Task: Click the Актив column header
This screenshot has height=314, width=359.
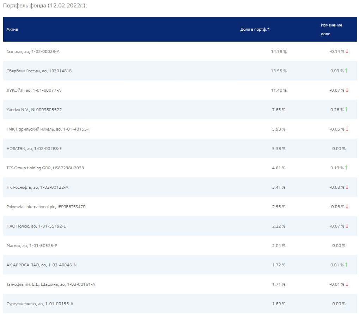Action: coord(12,29)
